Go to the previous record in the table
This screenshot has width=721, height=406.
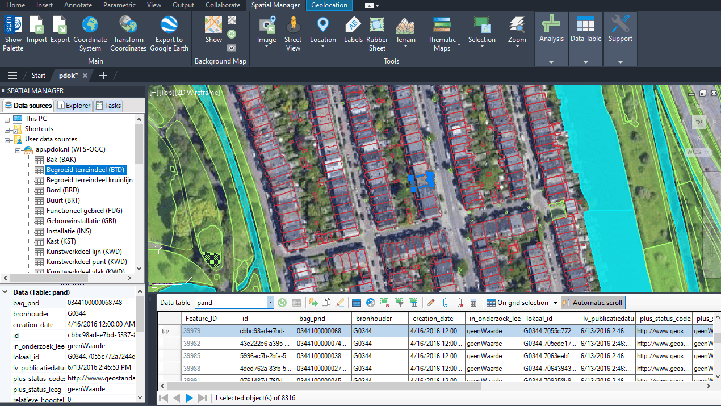coord(177,399)
